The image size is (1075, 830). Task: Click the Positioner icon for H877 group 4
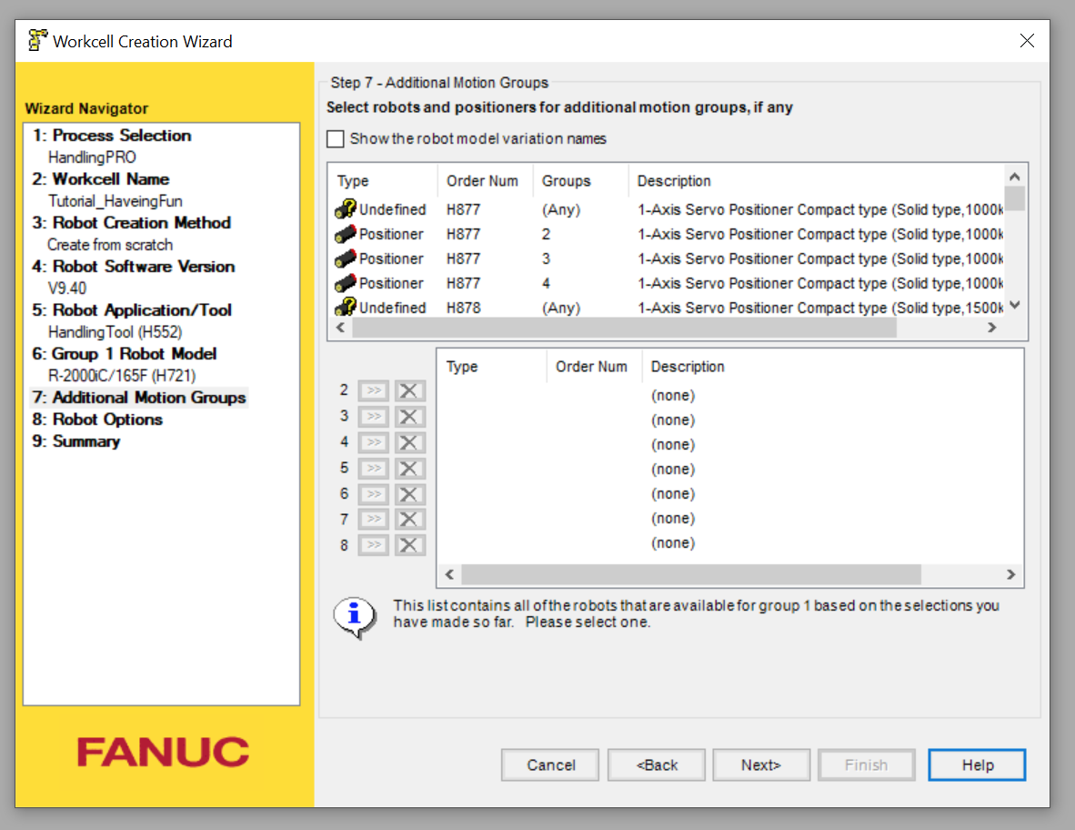click(x=346, y=283)
